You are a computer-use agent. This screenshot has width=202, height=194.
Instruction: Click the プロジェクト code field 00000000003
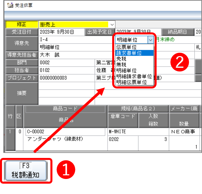tap(66, 78)
